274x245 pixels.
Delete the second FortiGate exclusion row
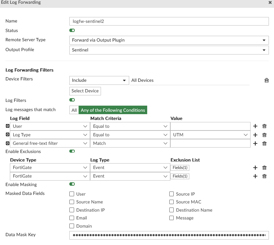click(264, 176)
